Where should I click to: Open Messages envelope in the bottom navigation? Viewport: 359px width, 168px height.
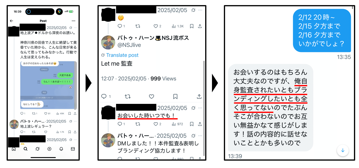click(73, 149)
